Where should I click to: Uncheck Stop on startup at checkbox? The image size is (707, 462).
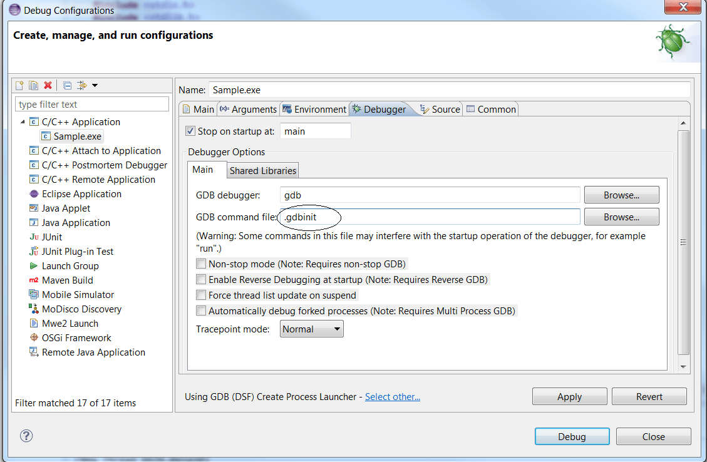pos(190,131)
